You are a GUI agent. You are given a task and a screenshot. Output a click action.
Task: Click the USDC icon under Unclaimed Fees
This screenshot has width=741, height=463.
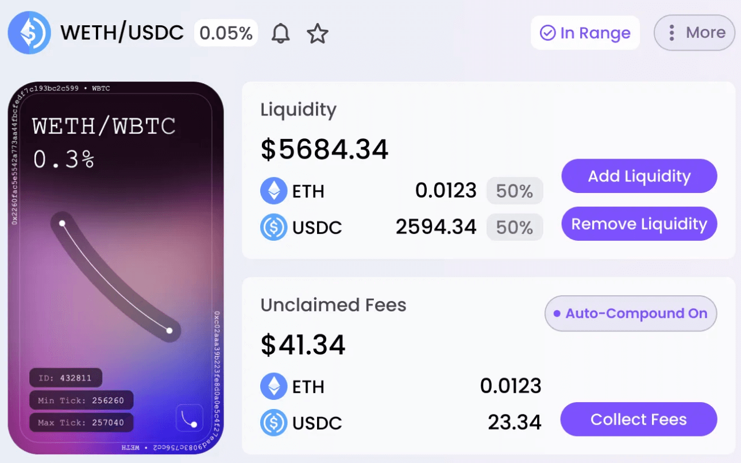click(273, 423)
